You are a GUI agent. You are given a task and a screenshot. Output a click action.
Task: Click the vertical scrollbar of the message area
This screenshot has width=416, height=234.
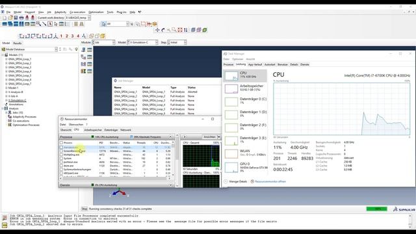pyautogui.click(x=410, y=221)
